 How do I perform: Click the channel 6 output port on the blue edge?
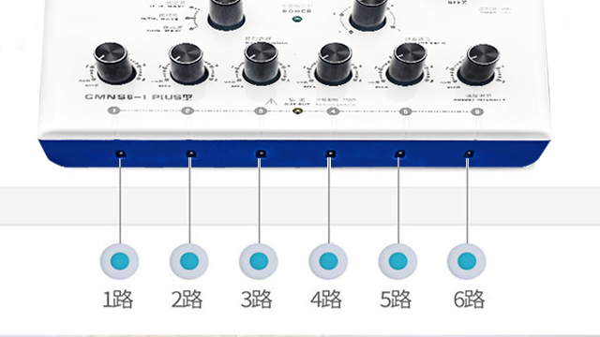[469, 154]
